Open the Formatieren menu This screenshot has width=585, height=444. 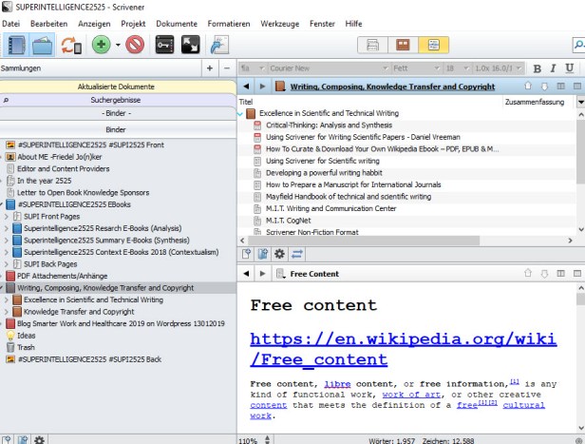(229, 23)
